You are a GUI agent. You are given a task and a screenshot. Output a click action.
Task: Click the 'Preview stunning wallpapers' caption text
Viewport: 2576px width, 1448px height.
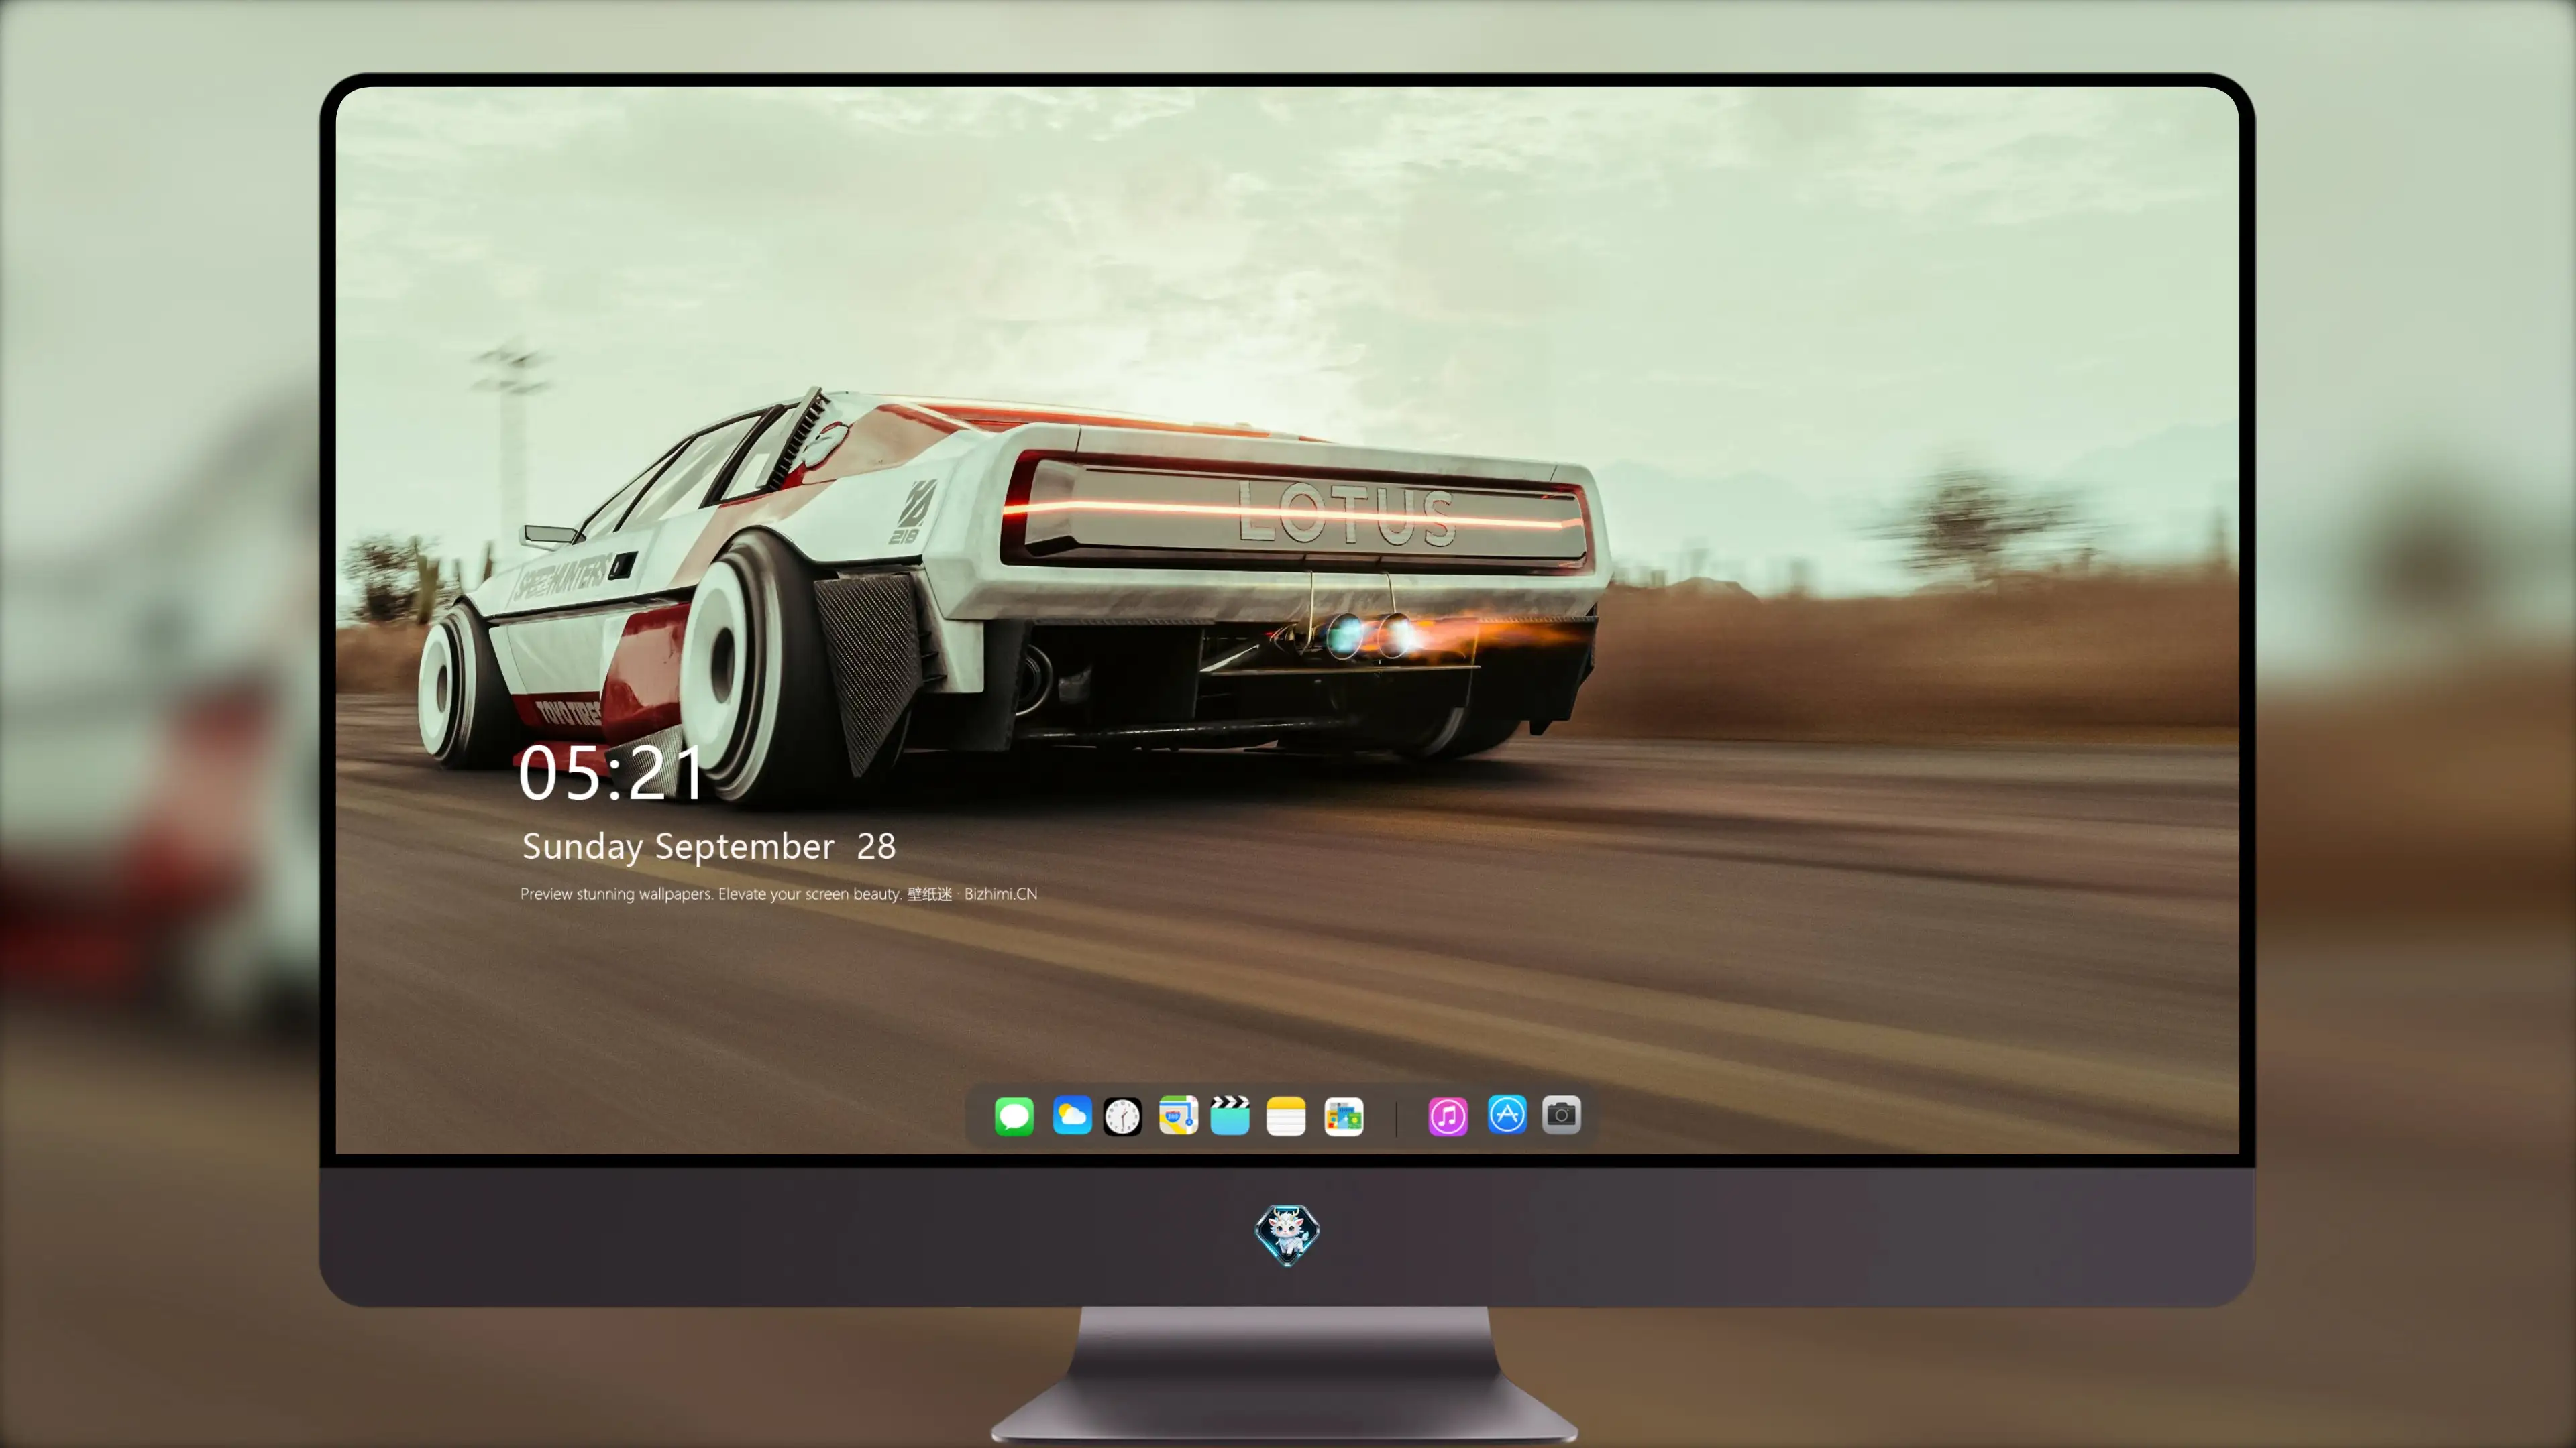tap(779, 894)
